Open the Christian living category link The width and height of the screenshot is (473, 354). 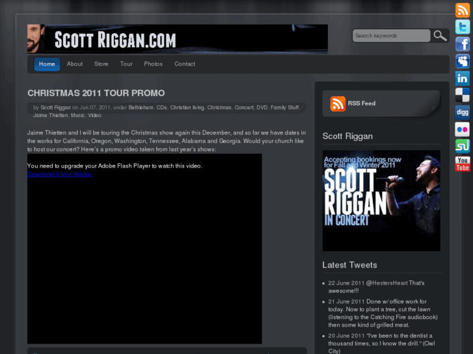coord(187,108)
